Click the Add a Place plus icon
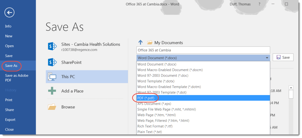Screen dimensions: 302x138 click(x=52, y=91)
